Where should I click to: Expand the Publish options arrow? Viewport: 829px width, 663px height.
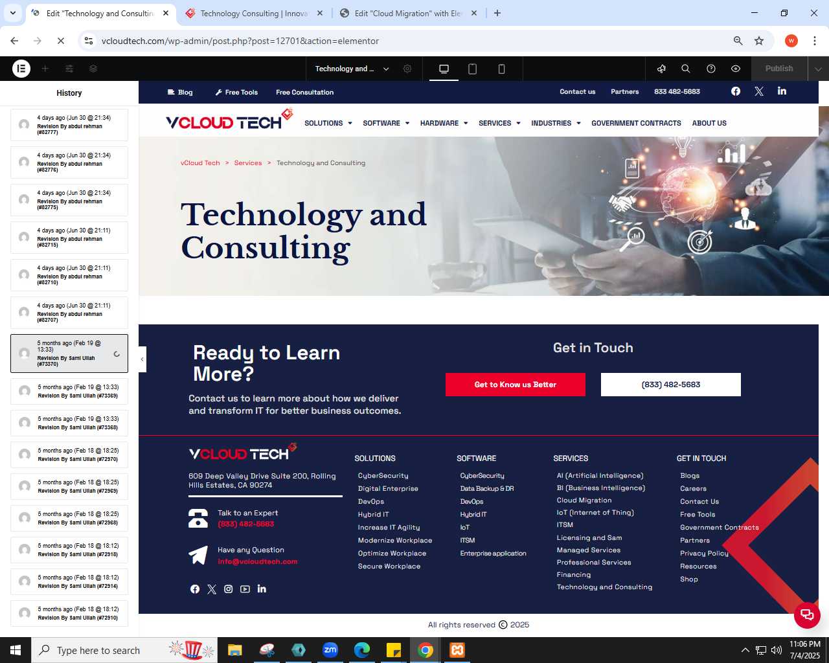click(x=818, y=69)
